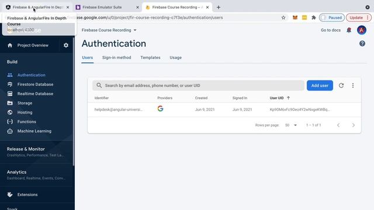This screenshot has height=210, width=374.
Task: Click the yellow extension icon in toolbar
Action: [304, 17]
